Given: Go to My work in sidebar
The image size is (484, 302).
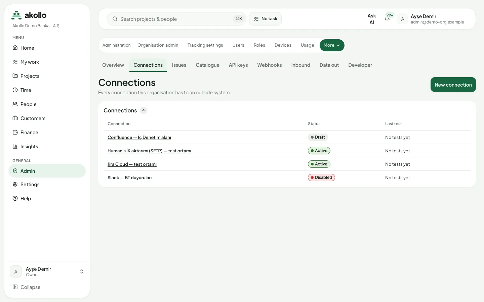Looking at the screenshot, I should (x=47, y=62).
